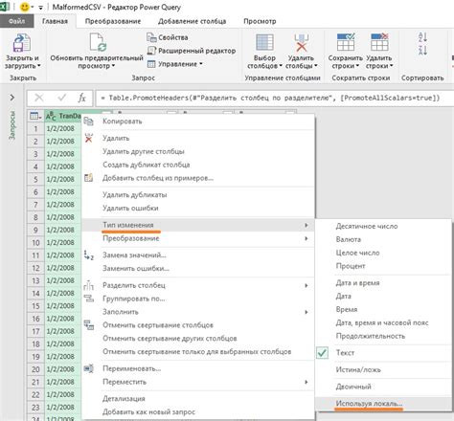Sort ascending with the A-Z icon

pos(422,37)
